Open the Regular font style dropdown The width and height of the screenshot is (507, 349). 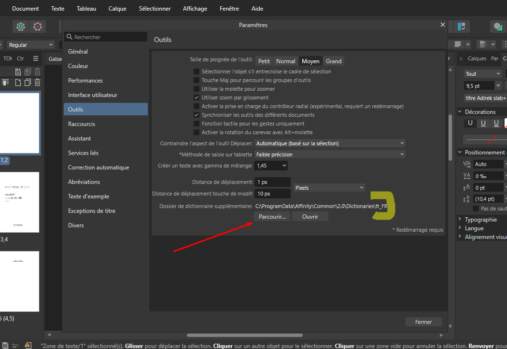[30, 44]
